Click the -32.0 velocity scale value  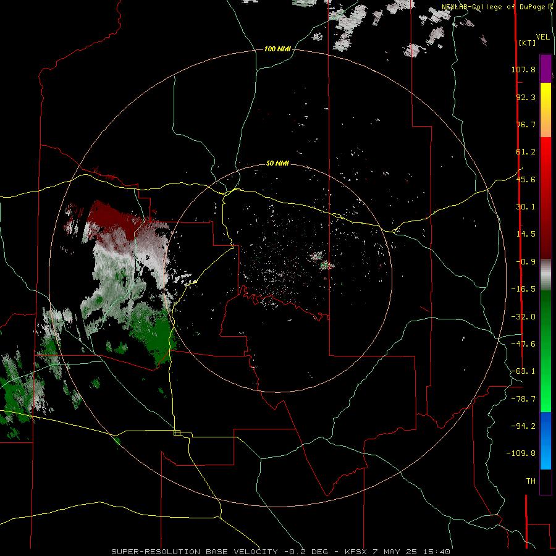[523, 317]
